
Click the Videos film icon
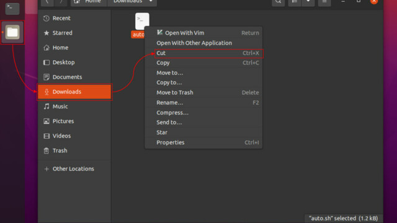(47, 136)
